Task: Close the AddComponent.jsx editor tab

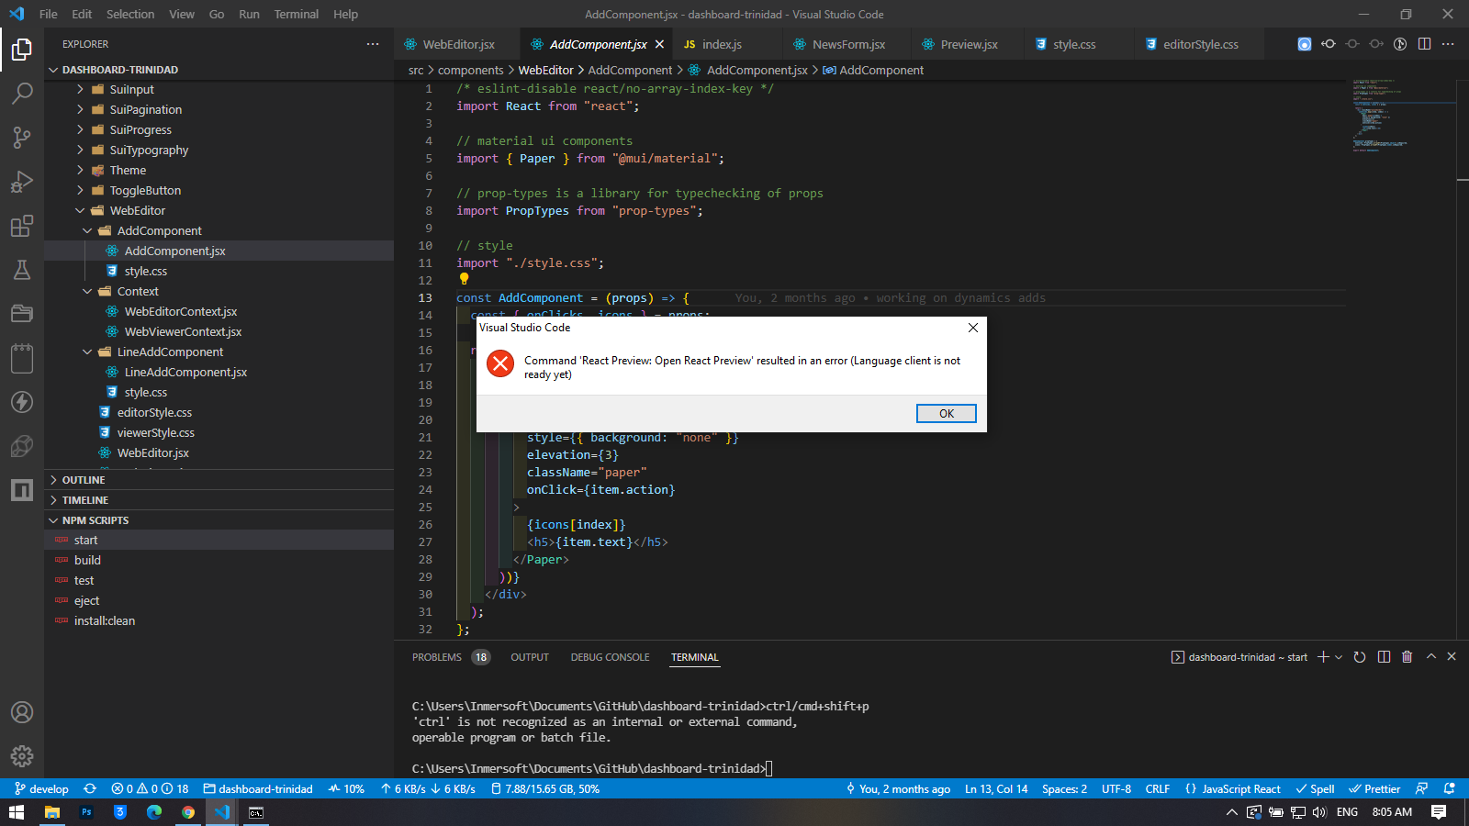Action: 659,44
